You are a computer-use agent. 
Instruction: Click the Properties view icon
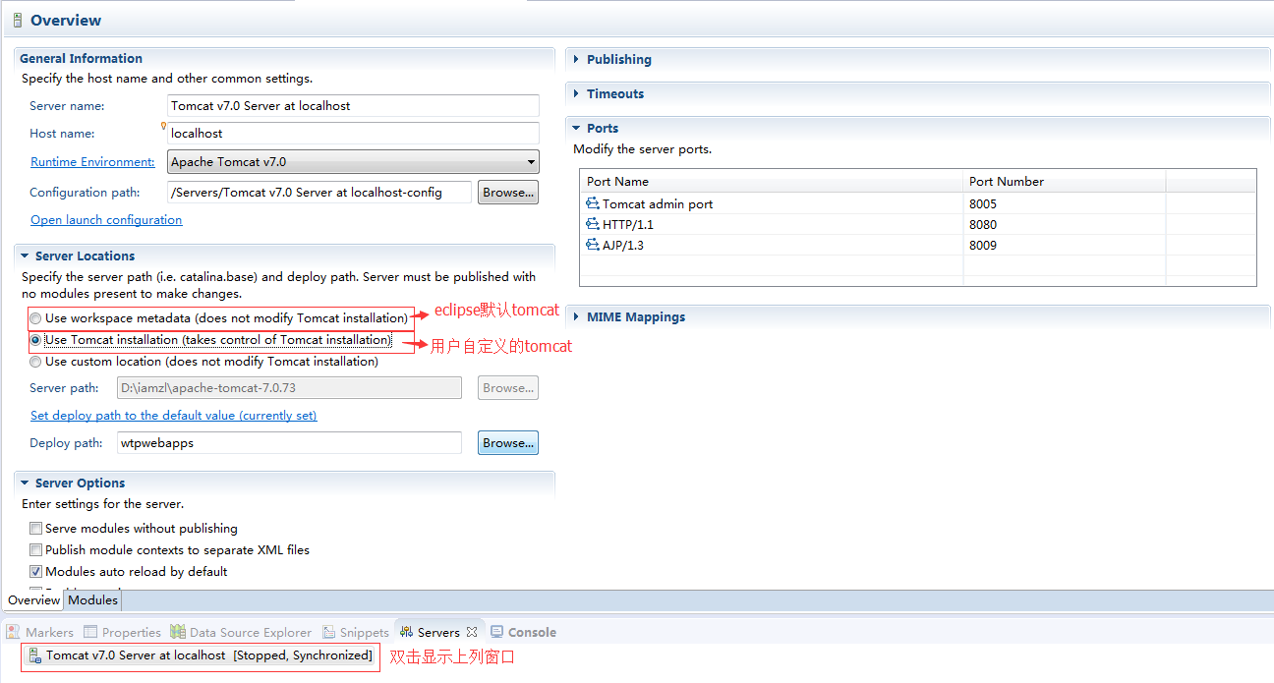tap(91, 632)
